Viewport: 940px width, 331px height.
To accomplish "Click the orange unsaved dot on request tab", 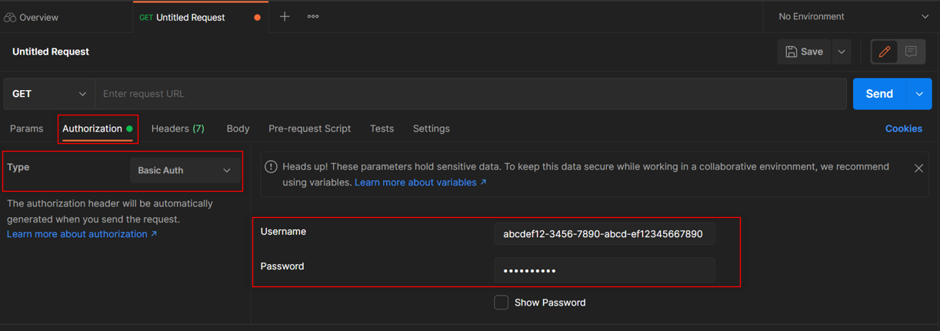I will [x=257, y=17].
